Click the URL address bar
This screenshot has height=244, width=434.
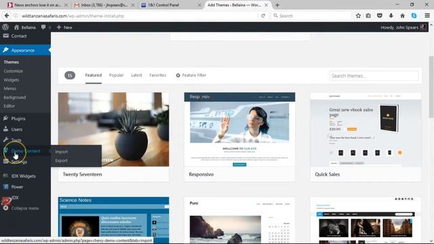(138, 16)
